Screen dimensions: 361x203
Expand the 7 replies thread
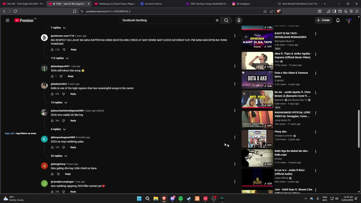pos(58,28)
